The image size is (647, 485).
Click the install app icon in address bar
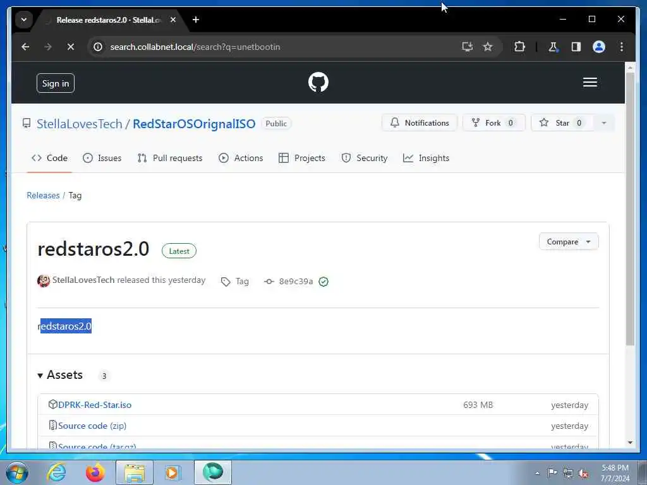(467, 47)
